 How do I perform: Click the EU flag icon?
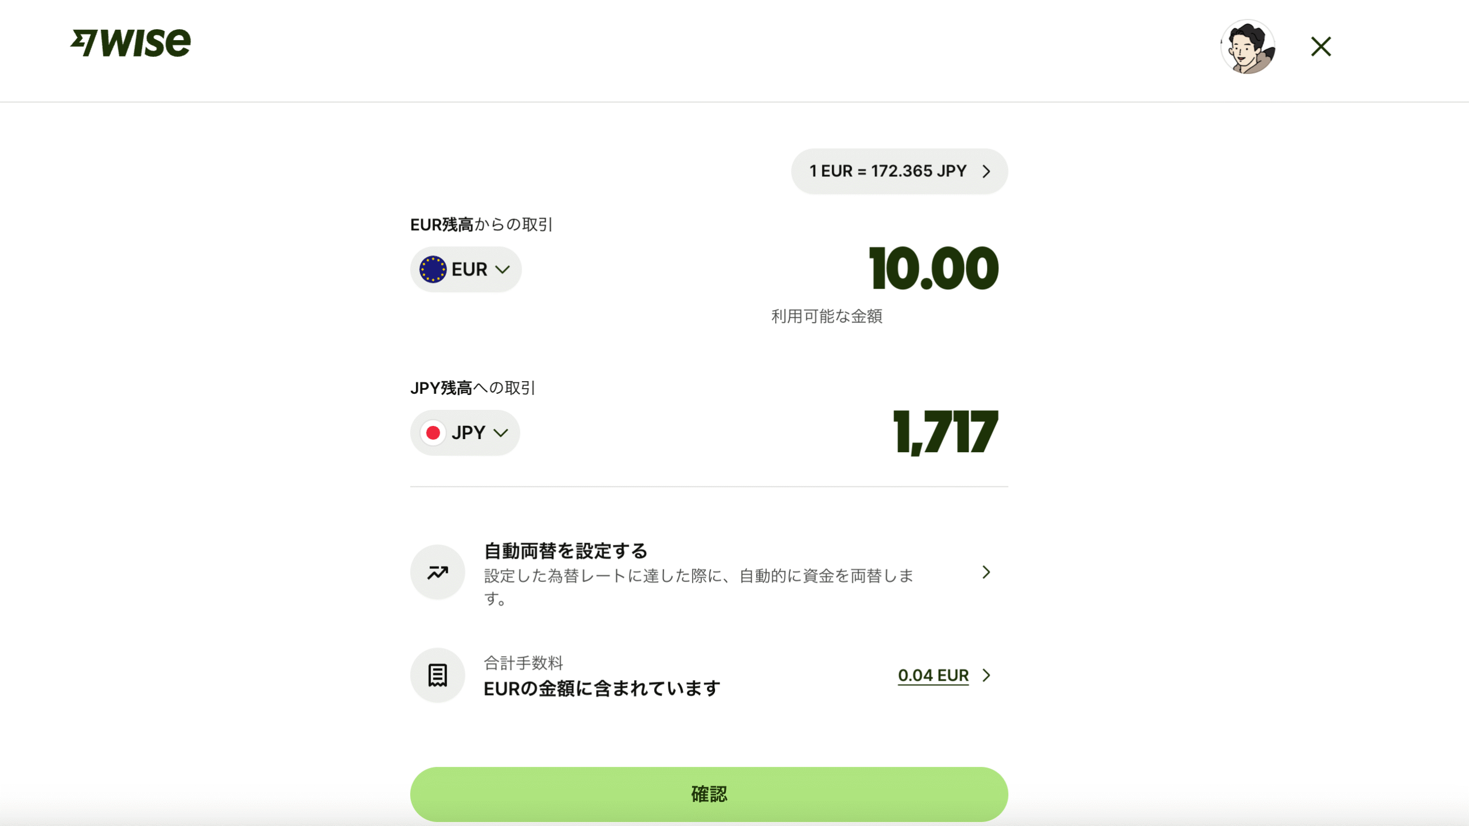coord(433,269)
